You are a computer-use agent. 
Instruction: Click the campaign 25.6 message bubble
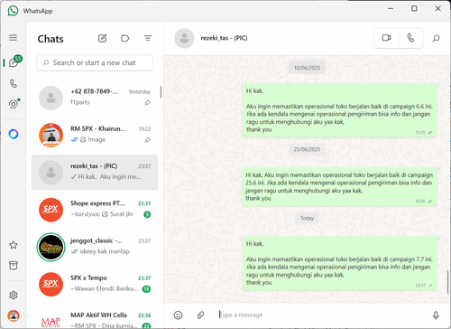339,187
